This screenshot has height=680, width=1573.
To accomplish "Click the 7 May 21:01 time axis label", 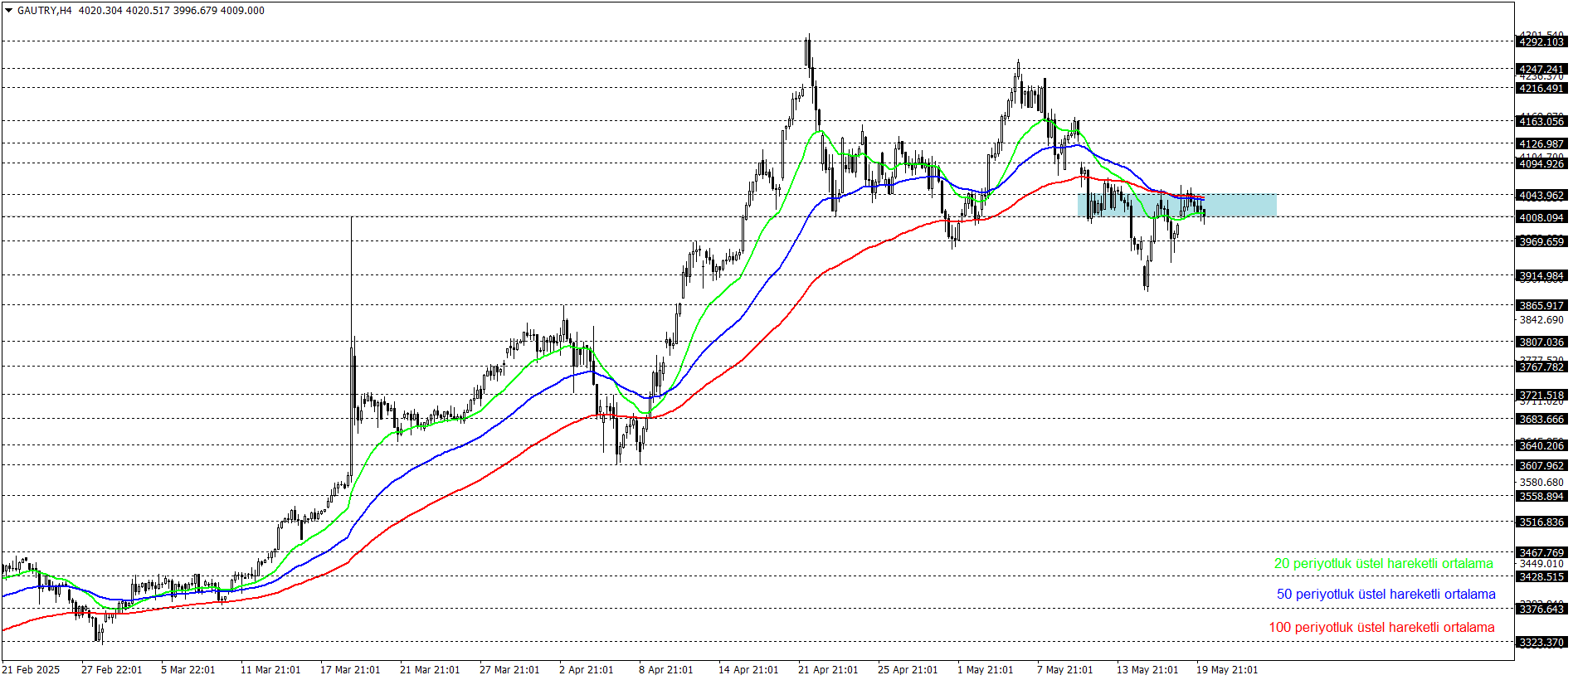I will (x=1064, y=670).
